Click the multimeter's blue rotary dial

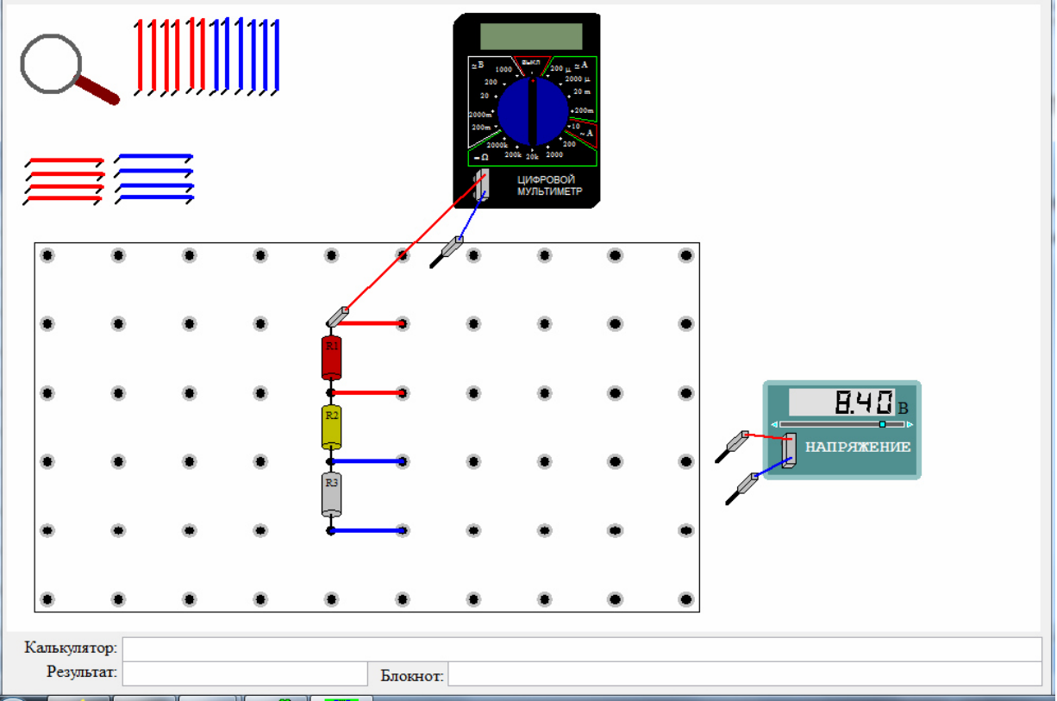point(533,113)
